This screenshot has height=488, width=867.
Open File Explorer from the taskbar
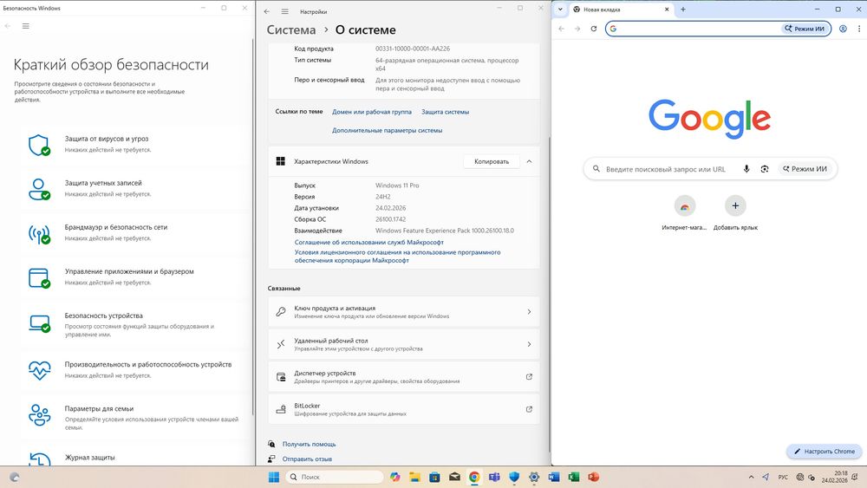point(414,477)
